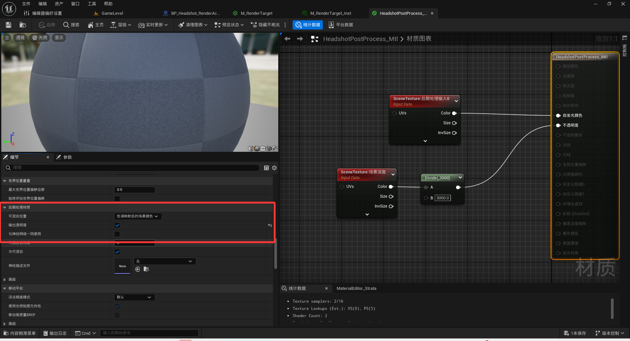Uncheck 为可混合 checkbox
Image resolution: width=630 pixels, height=341 pixels.
(x=117, y=252)
